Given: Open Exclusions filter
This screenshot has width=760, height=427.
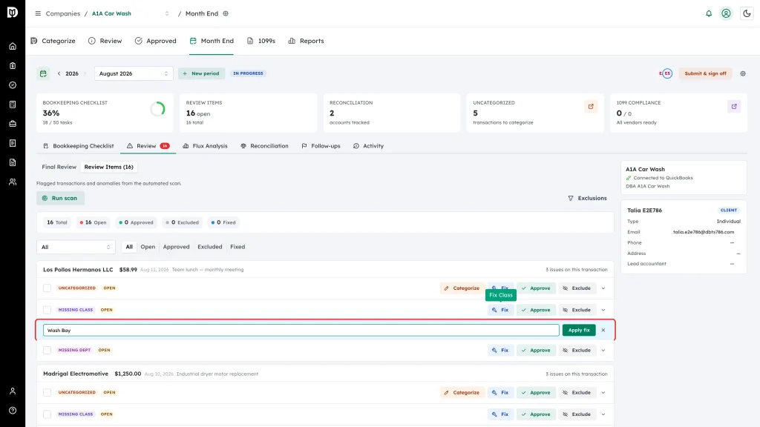Looking at the screenshot, I should point(587,198).
